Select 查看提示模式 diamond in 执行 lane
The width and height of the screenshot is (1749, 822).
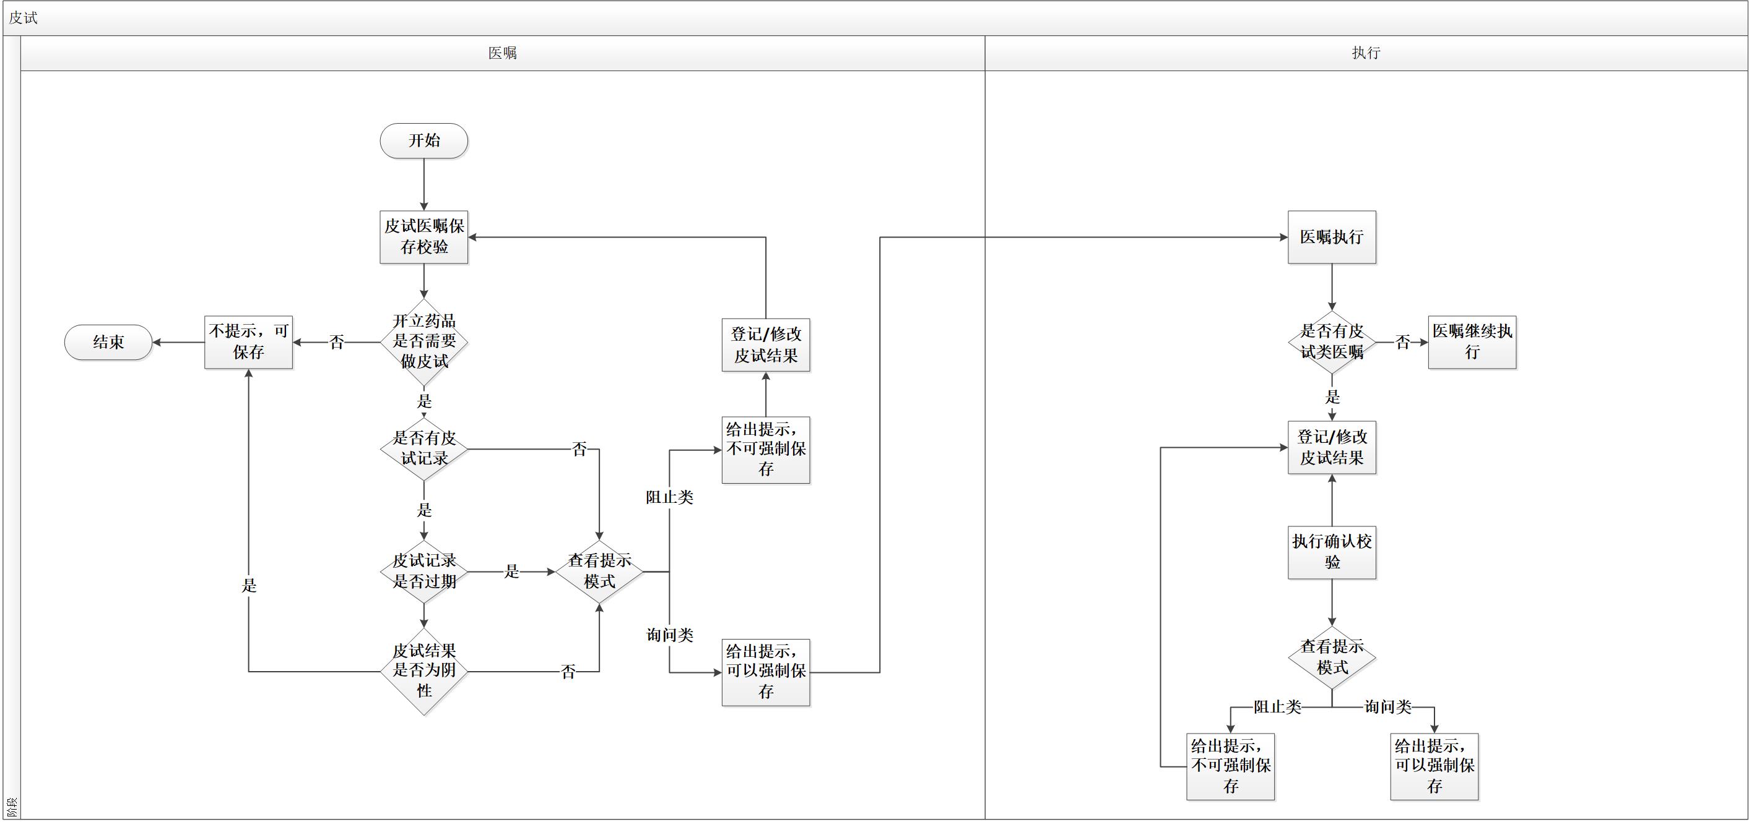pyautogui.click(x=1332, y=657)
